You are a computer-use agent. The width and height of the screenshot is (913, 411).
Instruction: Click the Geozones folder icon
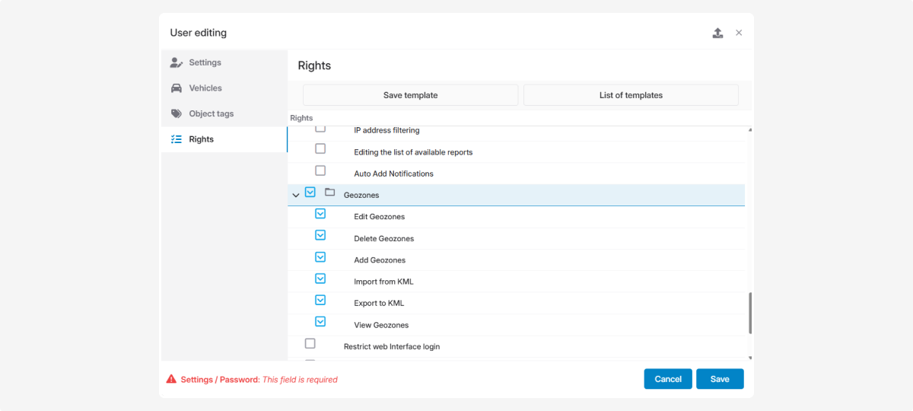pos(329,193)
